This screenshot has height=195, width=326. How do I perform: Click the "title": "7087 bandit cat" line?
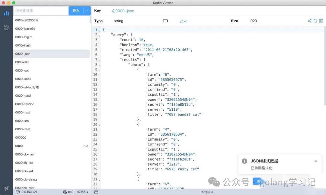[173, 114]
